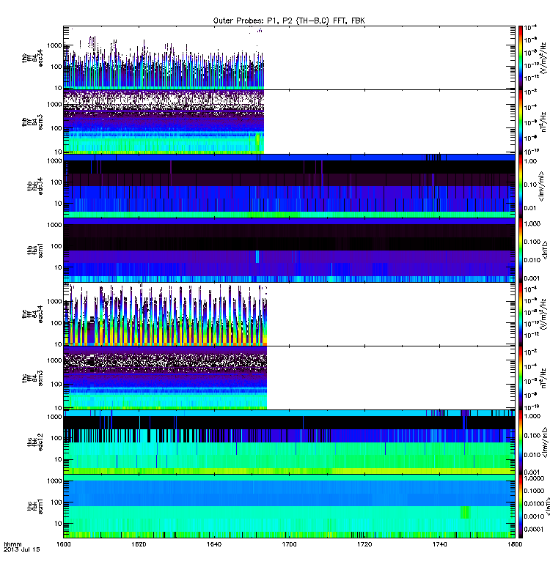This screenshot has height=586, width=550.
Task: Click the 'thc fbk edc12' axis label
Action: tap(35, 442)
